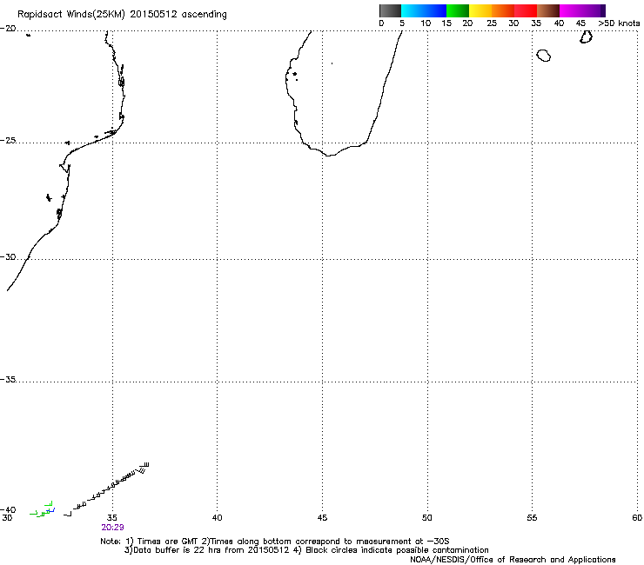Click the yellow 20-25 knots legend segment
The width and height of the screenshot is (644, 565).
click(x=480, y=10)
